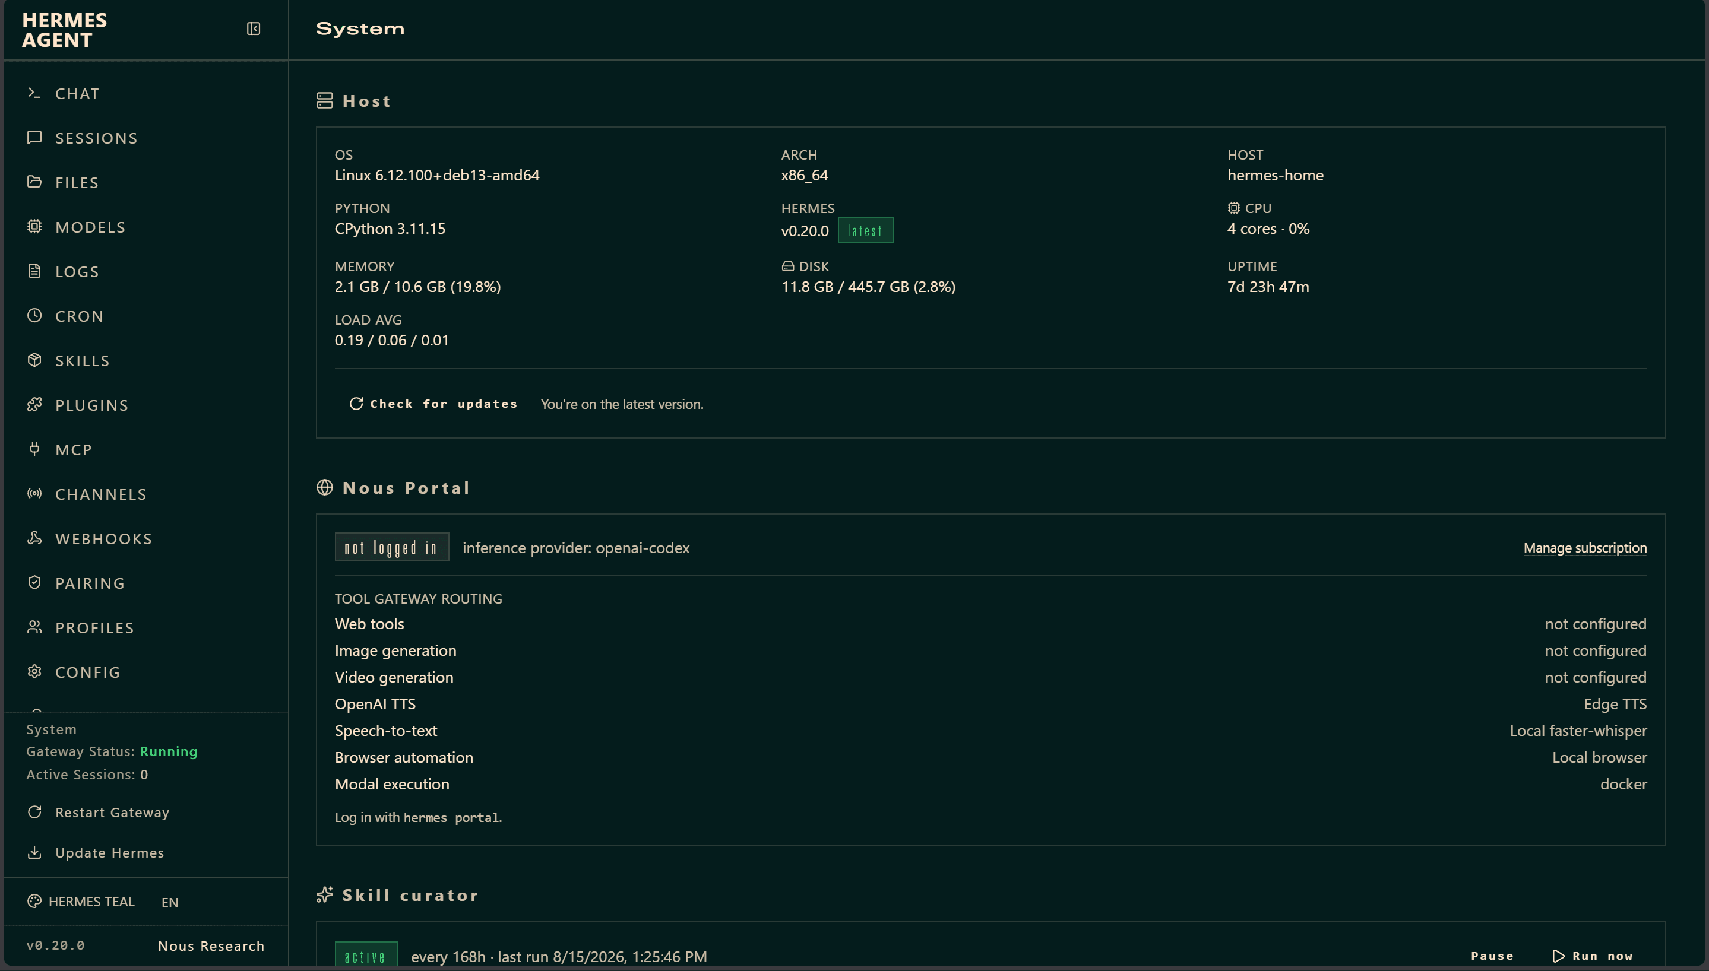Click the Run now button label

coord(1602,956)
